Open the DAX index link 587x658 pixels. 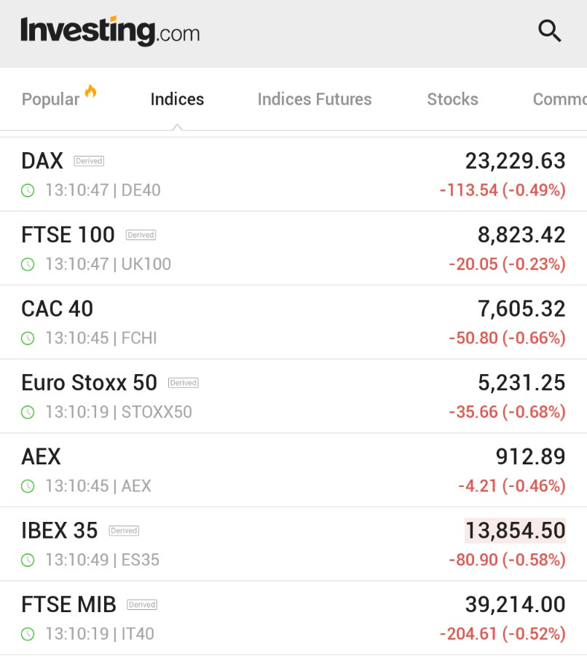click(42, 161)
